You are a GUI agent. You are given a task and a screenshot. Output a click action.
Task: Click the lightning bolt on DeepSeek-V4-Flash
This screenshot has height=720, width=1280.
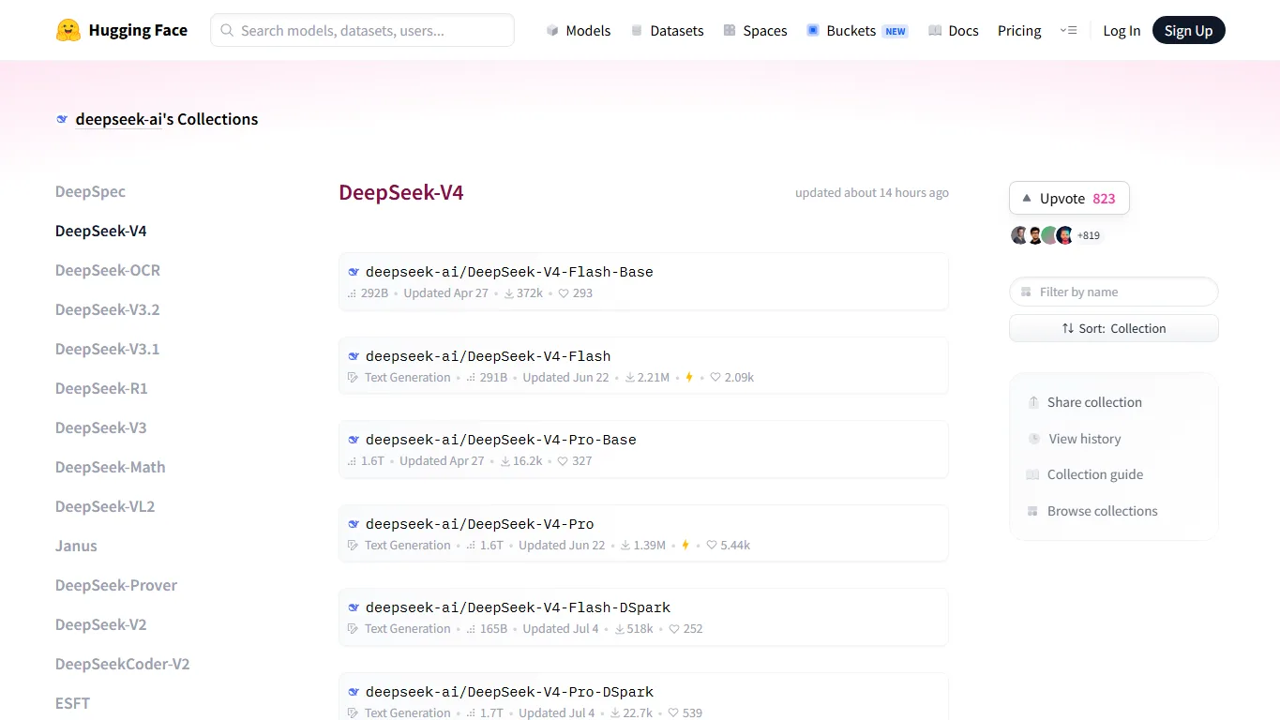(x=689, y=377)
